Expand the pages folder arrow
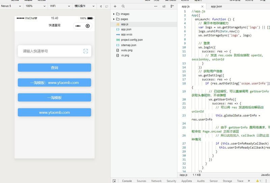Image resolution: width=270 pixels, height=183 pixels. (114, 19)
